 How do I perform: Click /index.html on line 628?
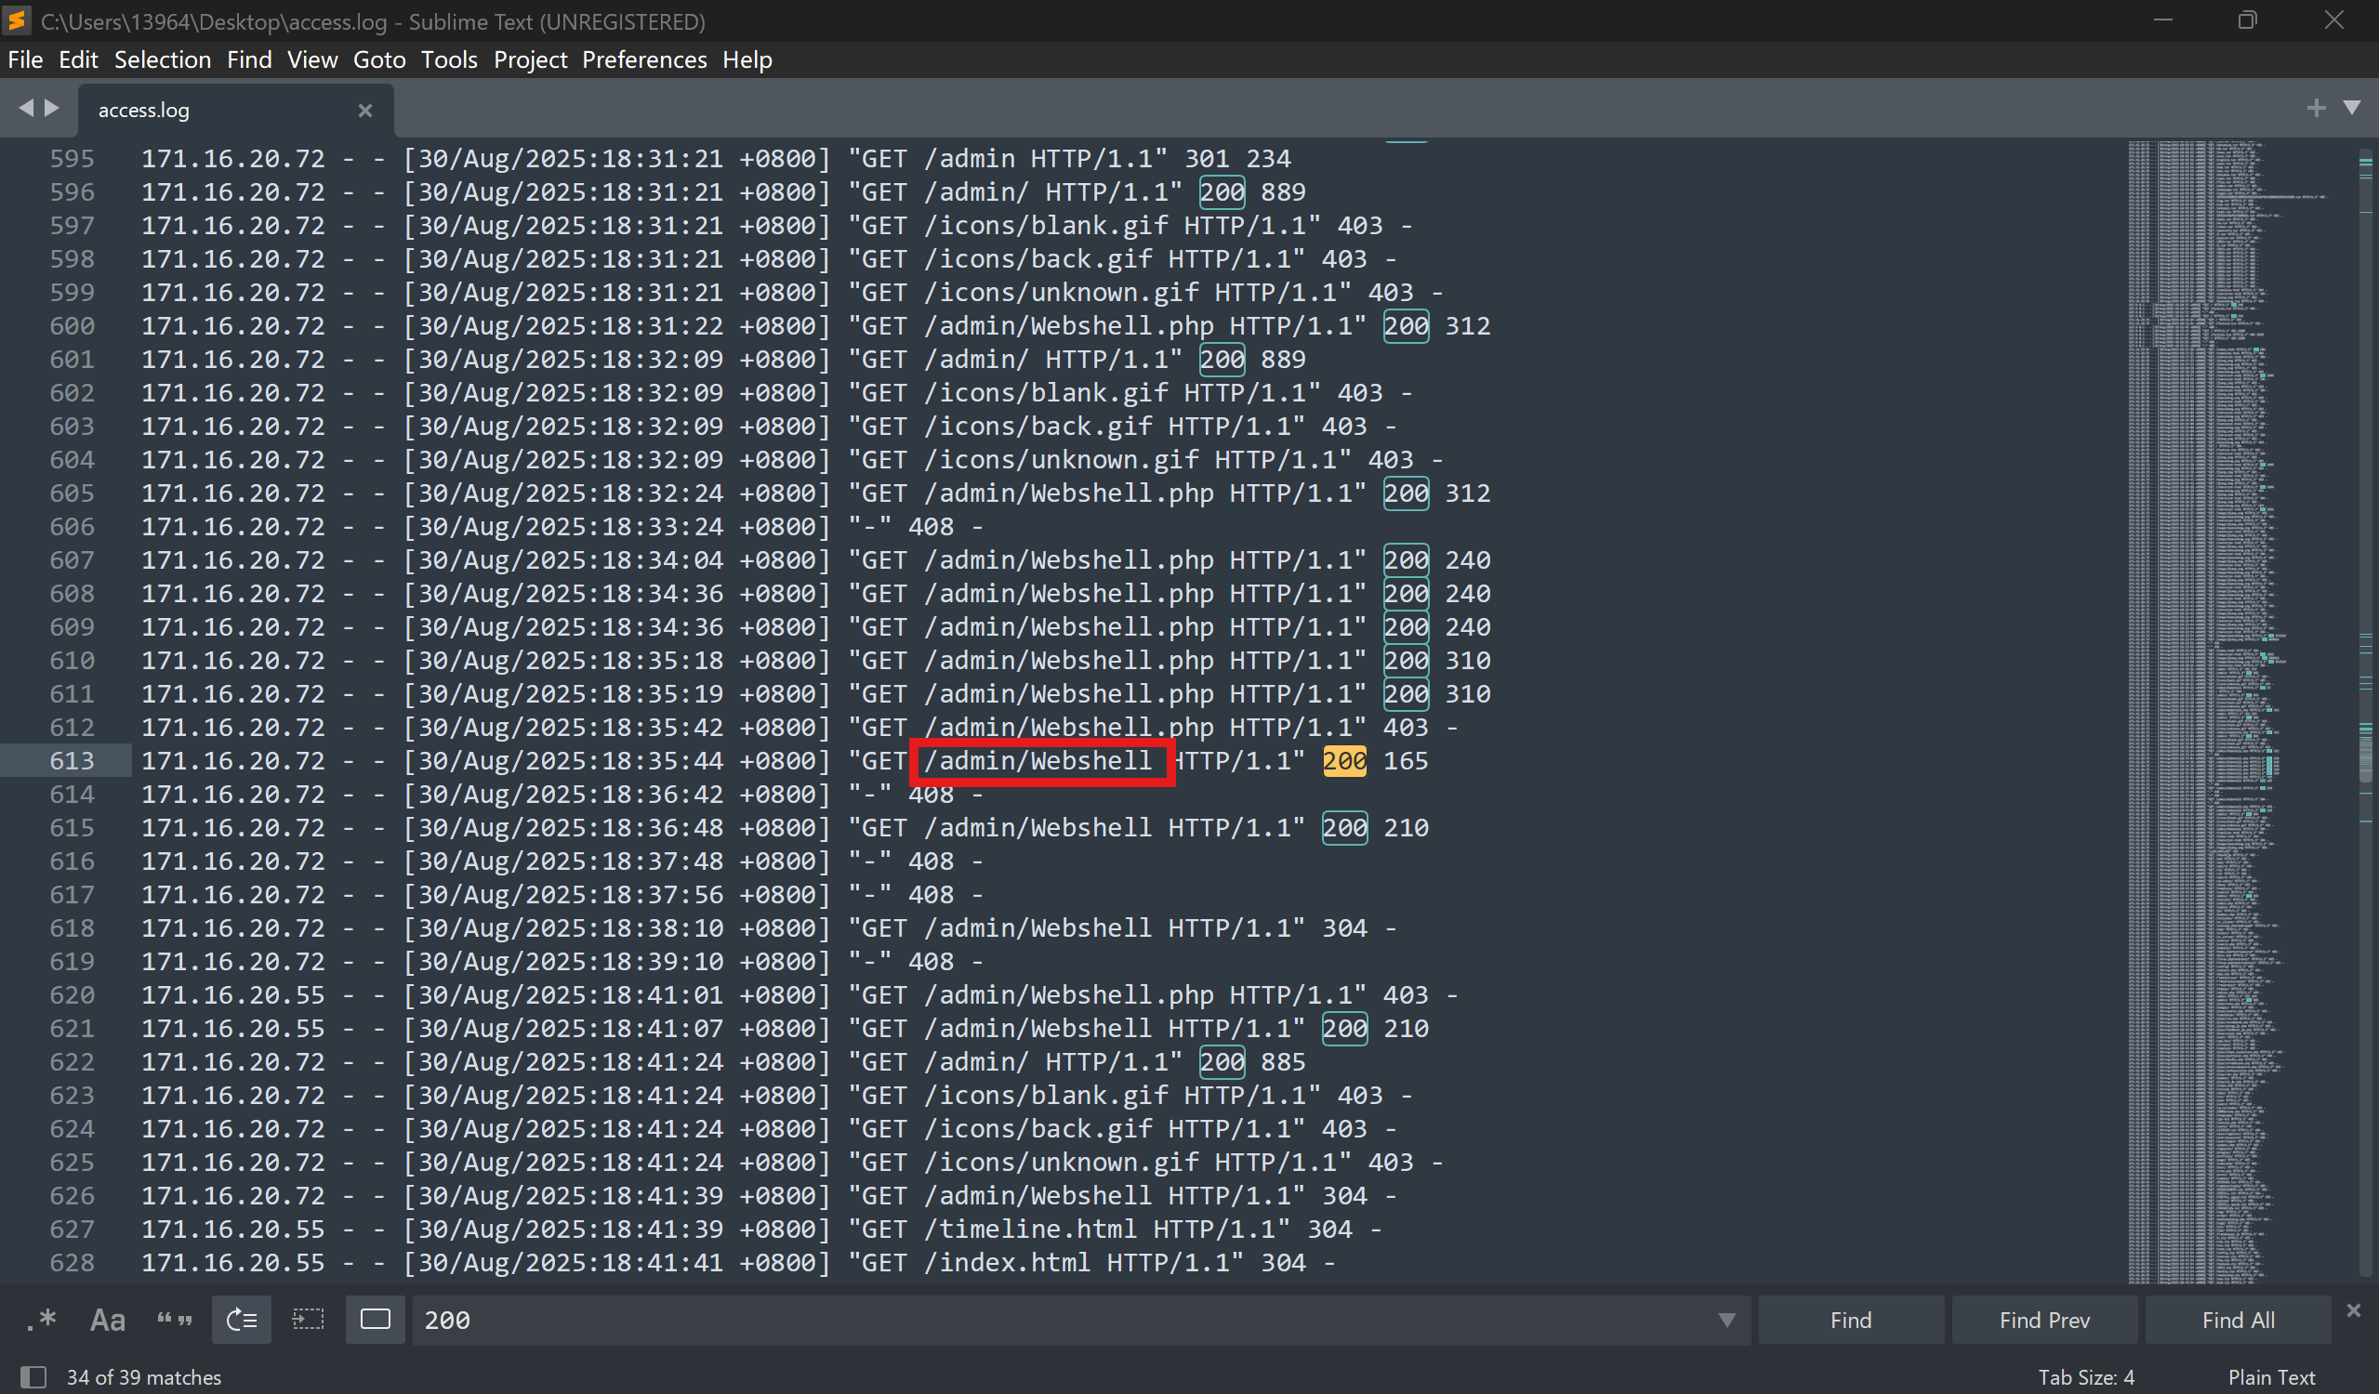coord(1008,1263)
